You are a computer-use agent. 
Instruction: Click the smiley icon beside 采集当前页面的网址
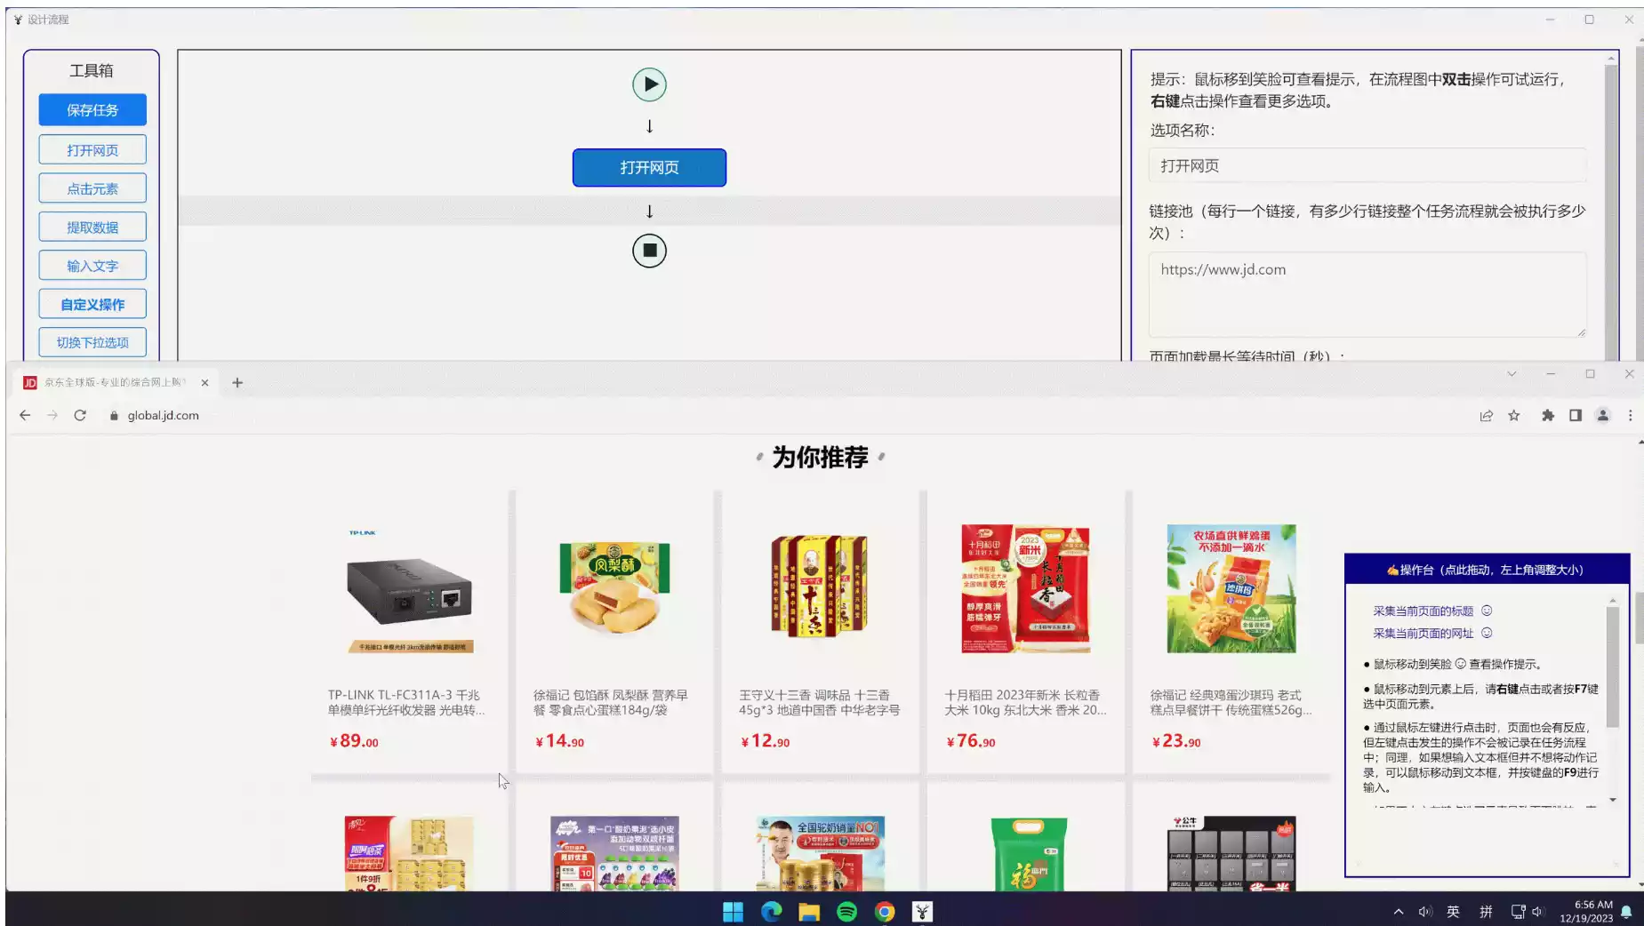1487,633
